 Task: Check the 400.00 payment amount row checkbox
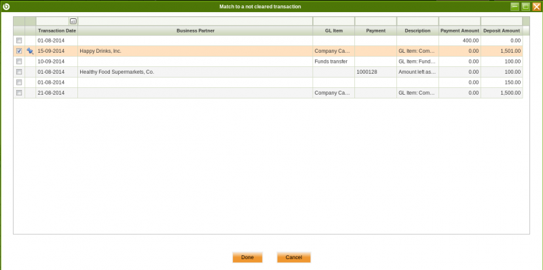point(19,41)
